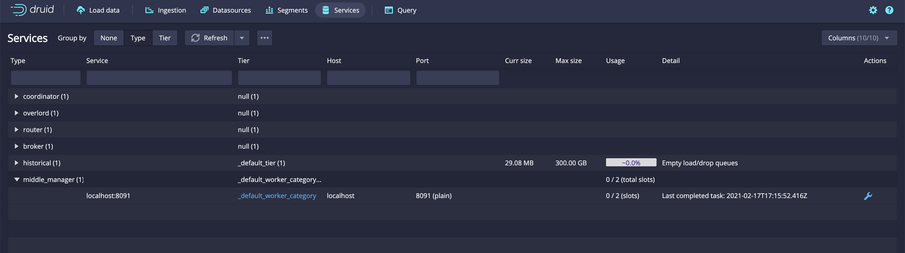
Task: Click the historical usage bar ~0.0%
Action: (x=631, y=163)
